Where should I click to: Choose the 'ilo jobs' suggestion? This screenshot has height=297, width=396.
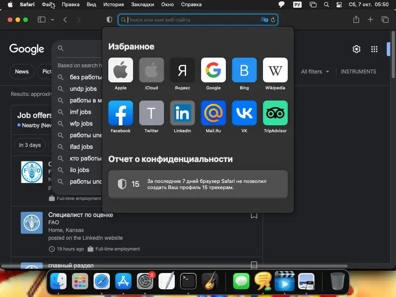pos(80,170)
